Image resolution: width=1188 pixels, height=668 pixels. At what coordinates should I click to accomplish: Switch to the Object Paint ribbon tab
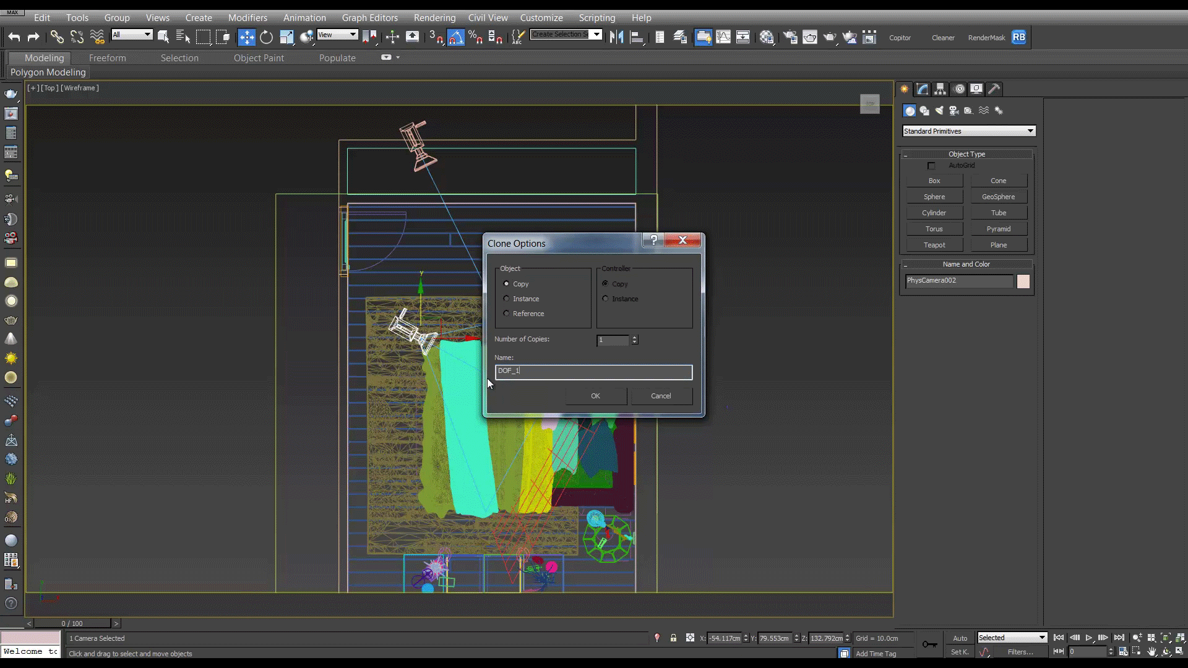point(259,58)
